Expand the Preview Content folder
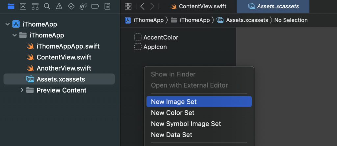Viewport: 337px width, 146px height. pos(22,90)
